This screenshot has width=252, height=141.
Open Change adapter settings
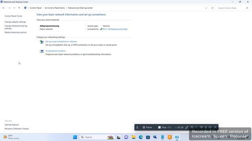click(15, 22)
